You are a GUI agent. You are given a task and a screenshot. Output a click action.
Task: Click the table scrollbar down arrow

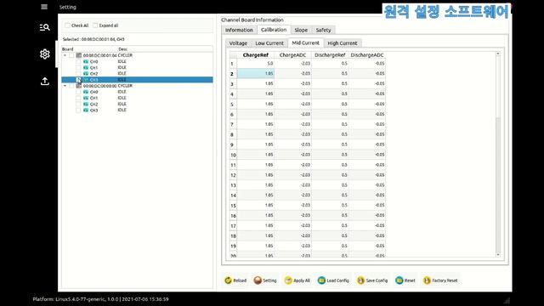pos(498,255)
